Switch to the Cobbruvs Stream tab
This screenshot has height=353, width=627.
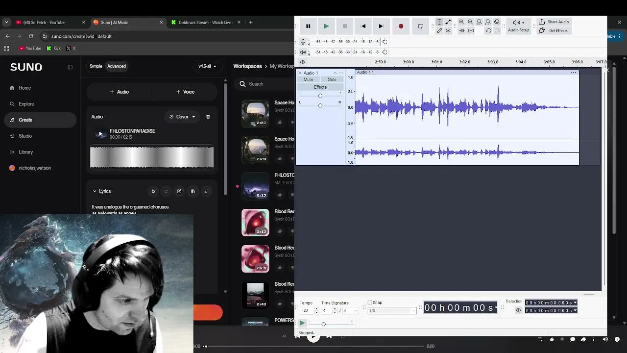point(206,22)
